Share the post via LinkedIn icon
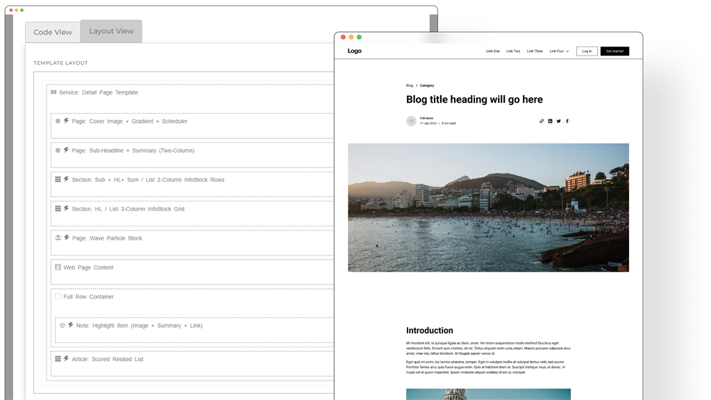The height and width of the screenshot is (400, 711). 550,121
